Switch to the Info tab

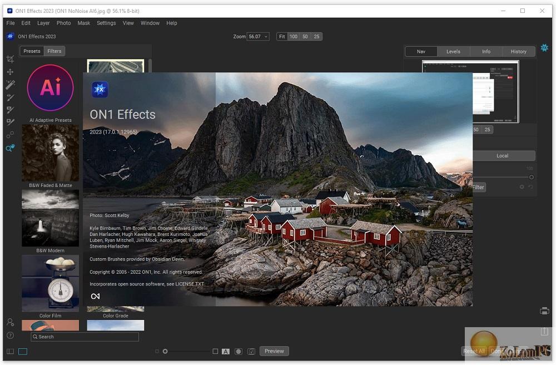click(x=486, y=51)
